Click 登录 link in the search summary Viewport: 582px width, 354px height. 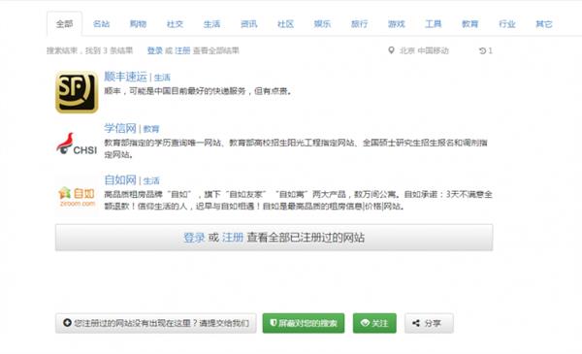pos(155,50)
